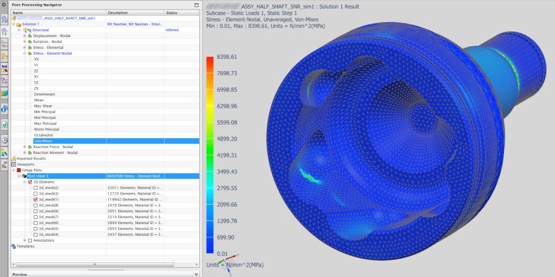555x277 pixels.
Task: Open the blue info broadcast resource tab
Action: click(x=5, y=109)
